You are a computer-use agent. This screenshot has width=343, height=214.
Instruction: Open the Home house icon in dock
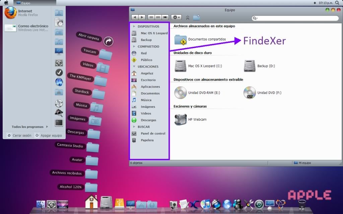tap(91, 202)
